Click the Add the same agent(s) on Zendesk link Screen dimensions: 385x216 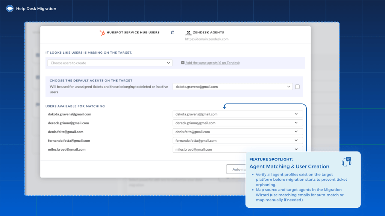pyautogui.click(x=212, y=63)
